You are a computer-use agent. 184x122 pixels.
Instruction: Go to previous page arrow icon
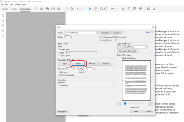point(67,9)
